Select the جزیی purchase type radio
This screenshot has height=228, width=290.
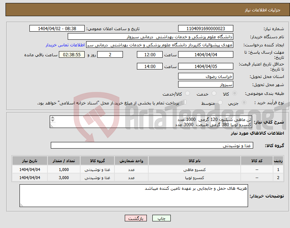(244, 102)
